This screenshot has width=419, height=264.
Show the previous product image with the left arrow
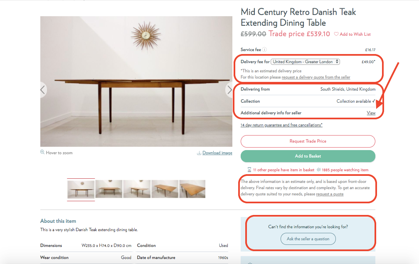(x=43, y=90)
